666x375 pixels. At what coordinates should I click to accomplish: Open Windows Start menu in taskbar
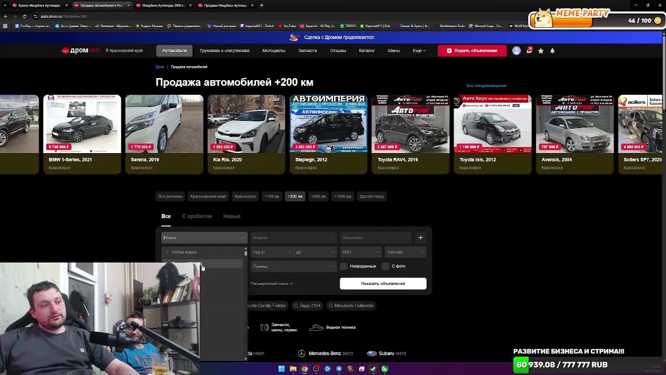pyautogui.click(x=281, y=369)
